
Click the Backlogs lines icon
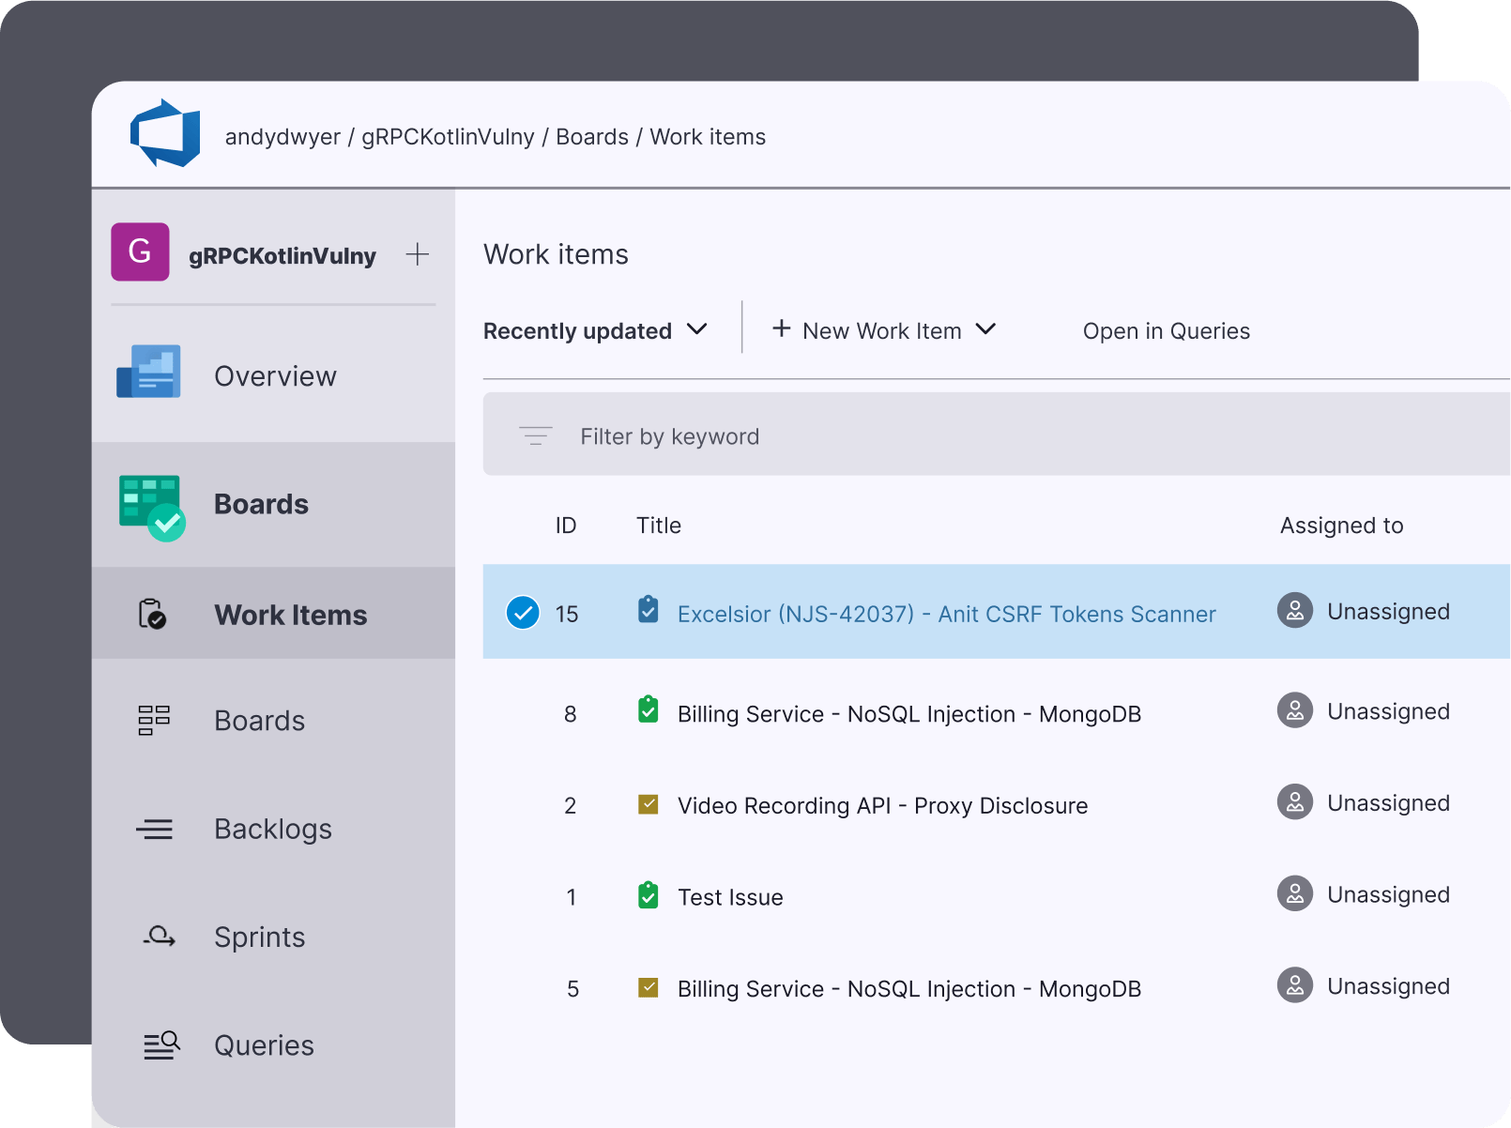[154, 830]
